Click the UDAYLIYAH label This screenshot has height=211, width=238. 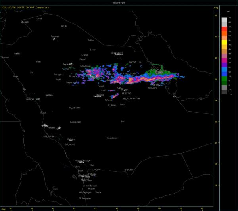153,88
